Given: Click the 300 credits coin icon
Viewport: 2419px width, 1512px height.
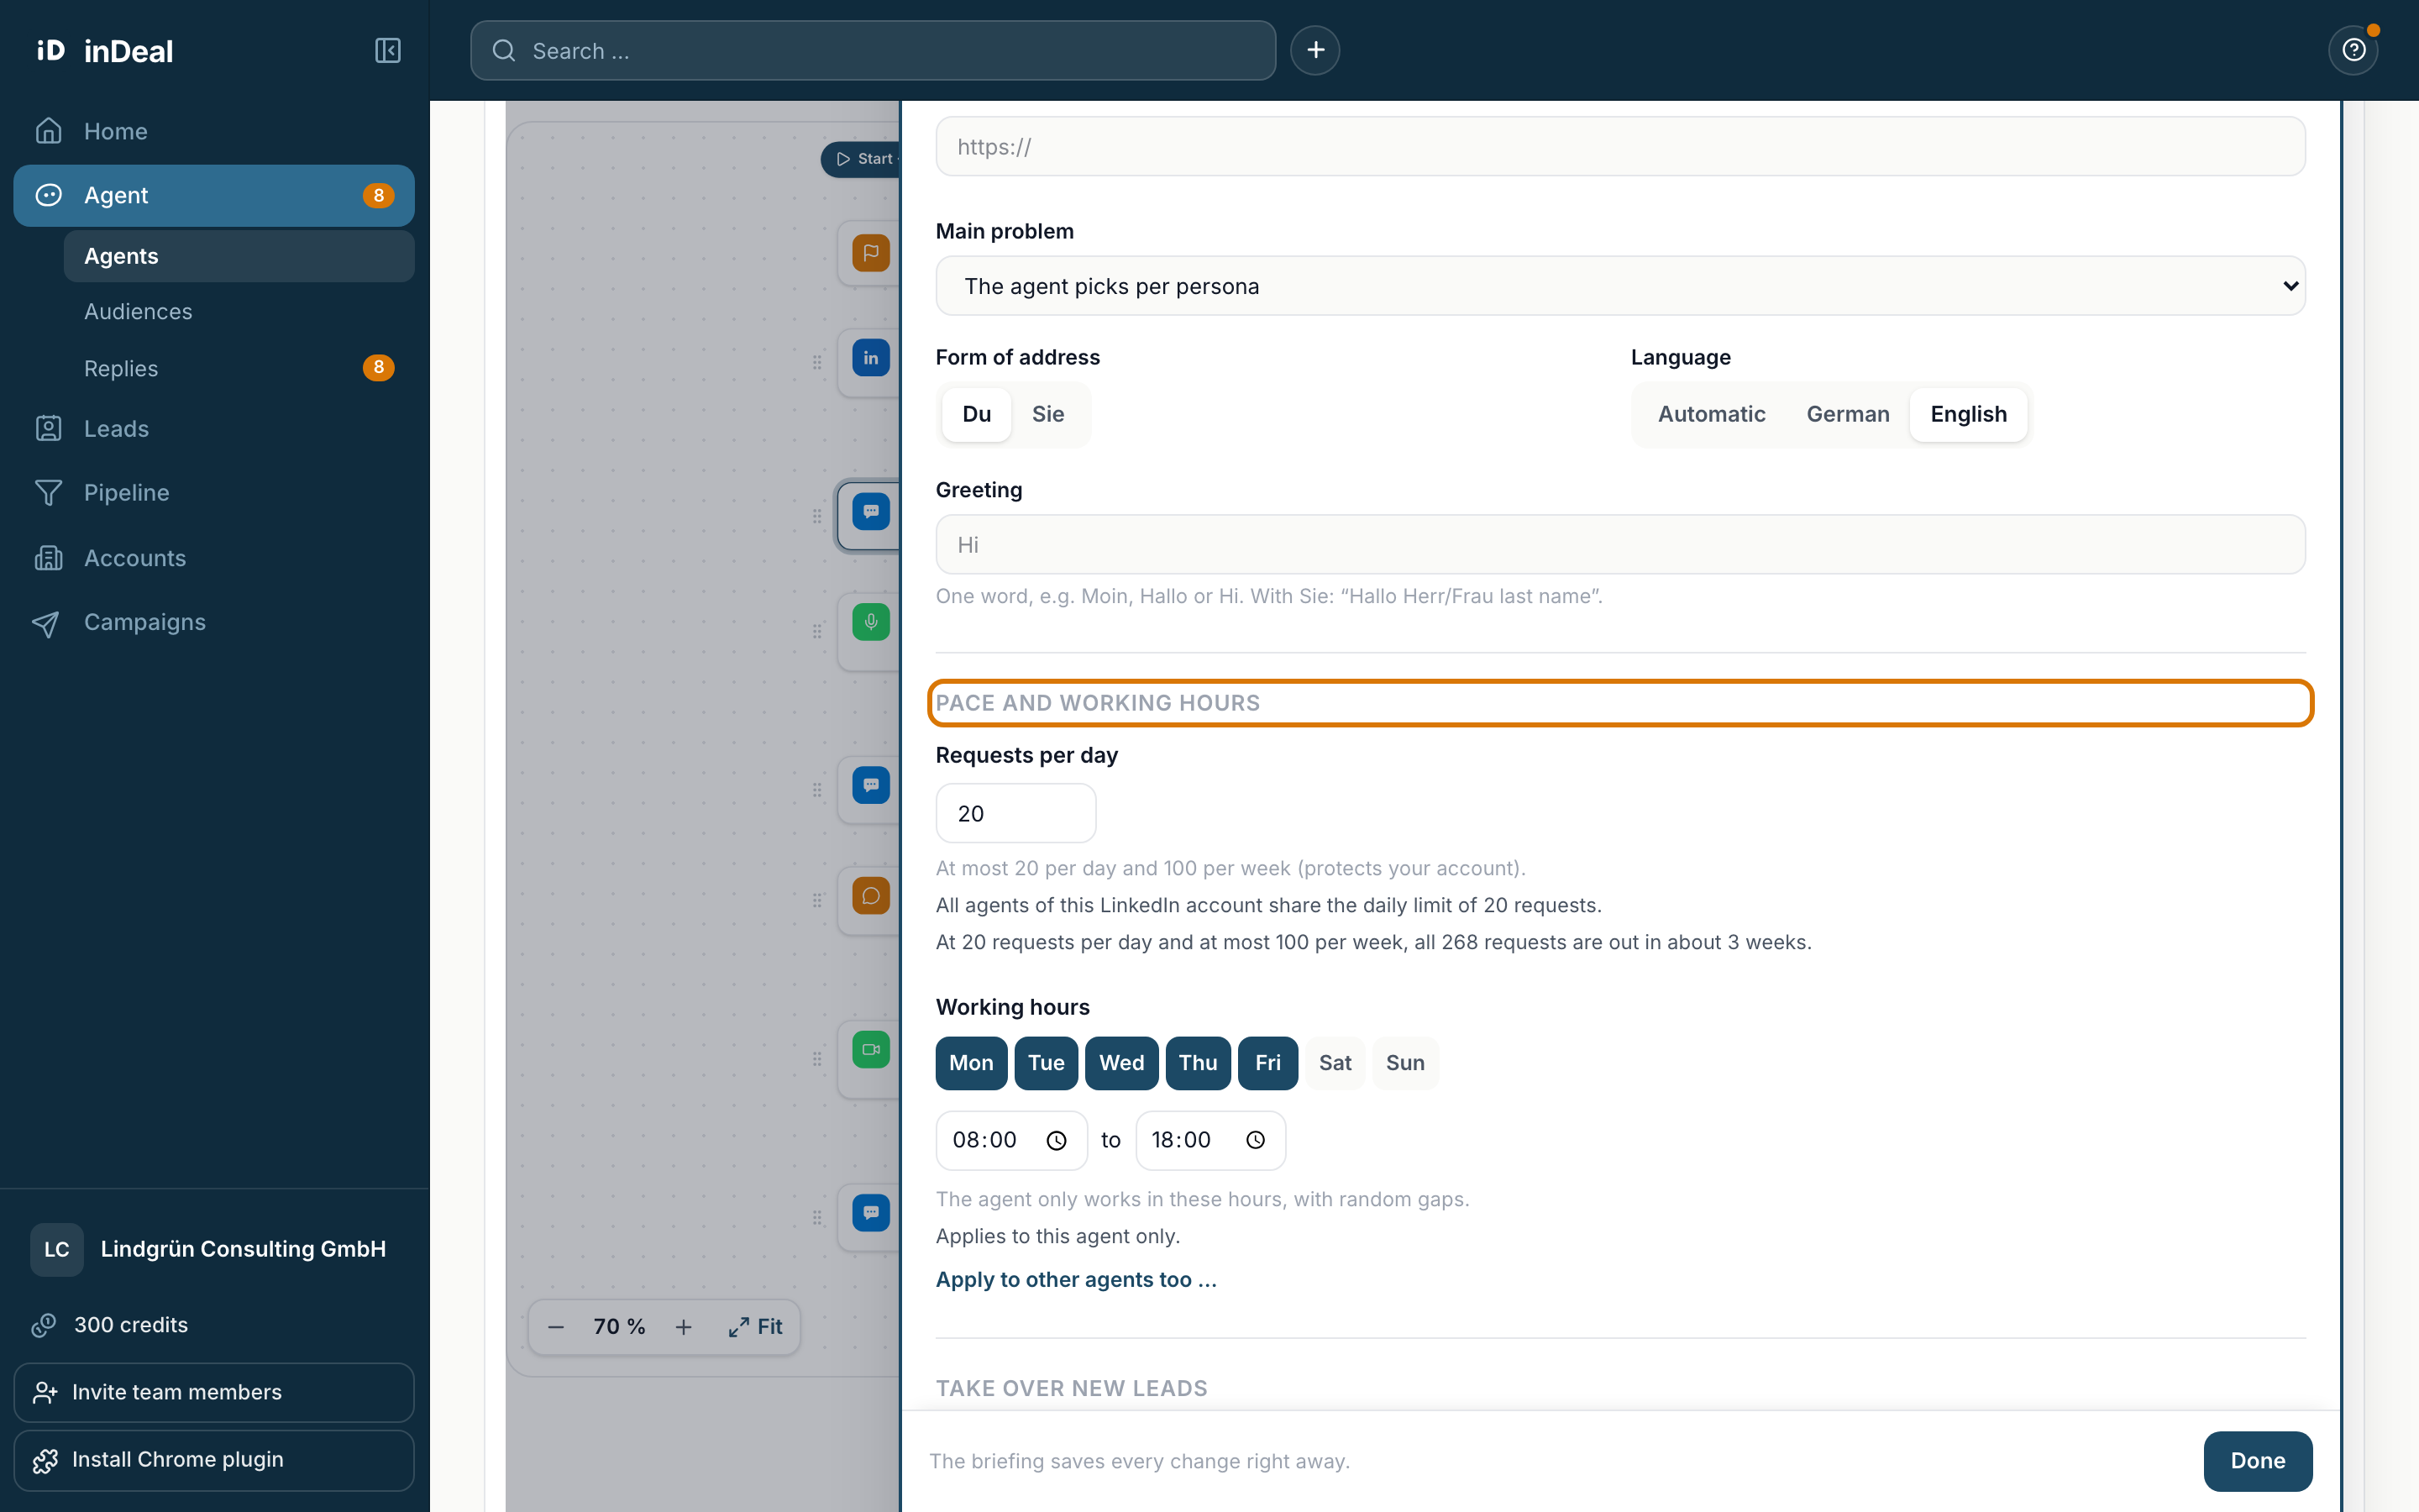Looking at the screenshot, I should pyautogui.click(x=44, y=1325).
